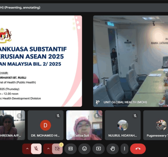
Task: Toggle the microphone mute button
Action: click(x=36, y=149)
